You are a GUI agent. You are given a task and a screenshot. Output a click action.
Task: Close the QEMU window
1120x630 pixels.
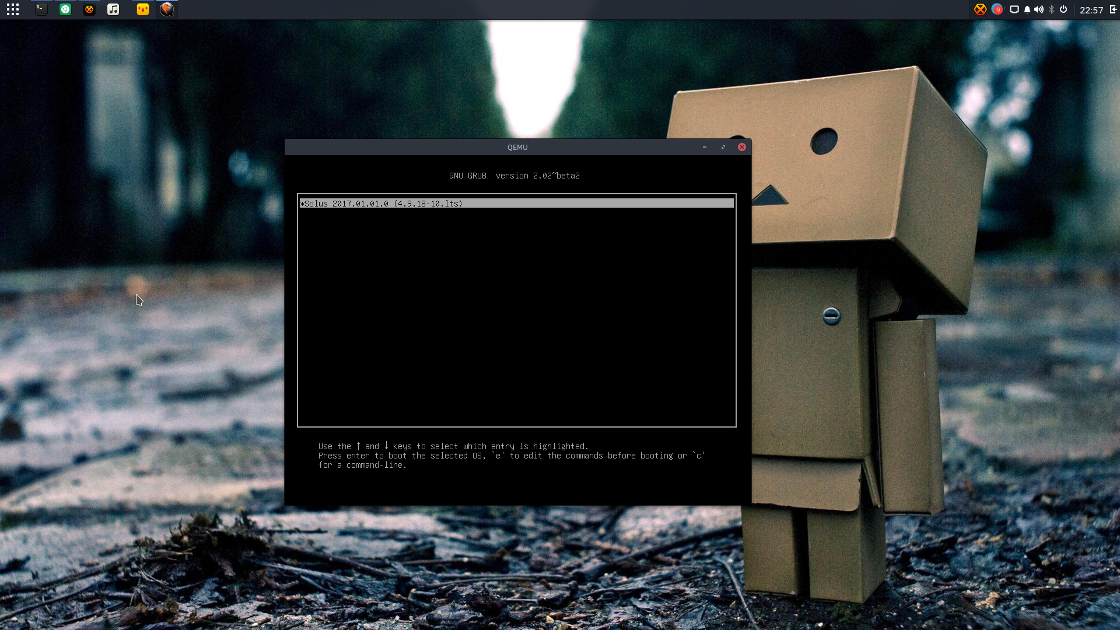click(x=742, y=147)
